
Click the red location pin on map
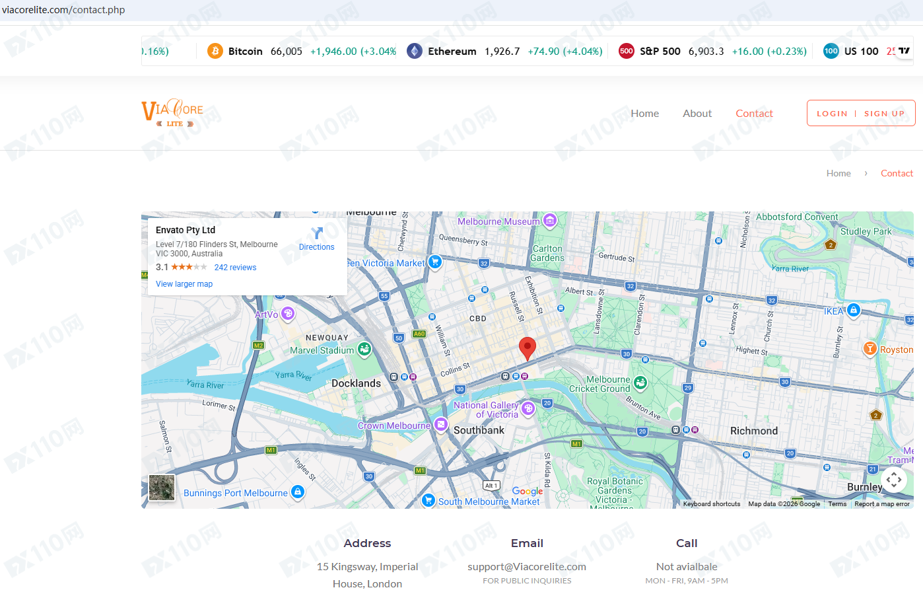[x=527, y=348]
